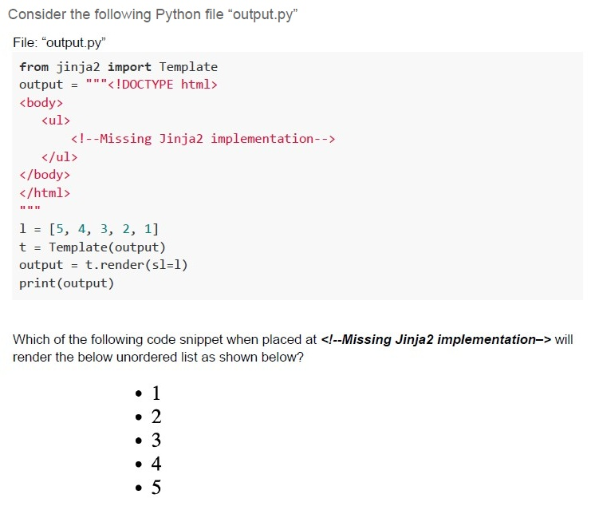Image resolution: width=591 pixels, height=506 pixels.
Task: Click the bold italic Missing Jinja2 implementation text
Action: point(435,339)
